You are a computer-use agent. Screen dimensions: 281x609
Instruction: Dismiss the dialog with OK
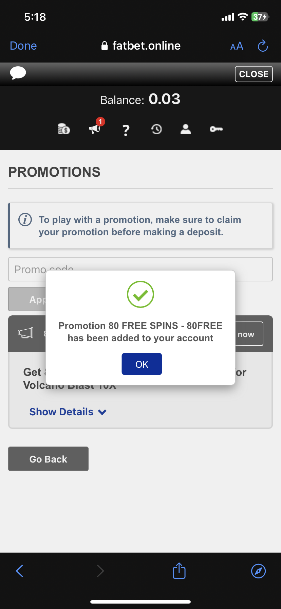click(x=142, y=364)
